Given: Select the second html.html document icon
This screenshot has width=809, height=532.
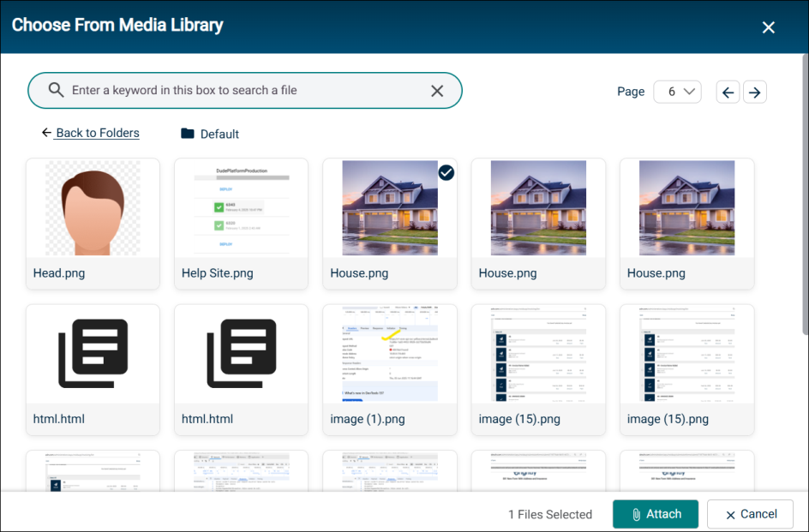Looking at the screenshot, I should pyautogui.click(x=242, y=353).
